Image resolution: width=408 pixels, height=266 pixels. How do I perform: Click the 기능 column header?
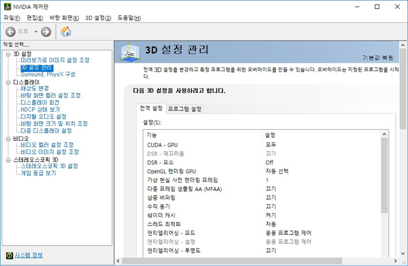pyautogui.click(x=203, y=135)
